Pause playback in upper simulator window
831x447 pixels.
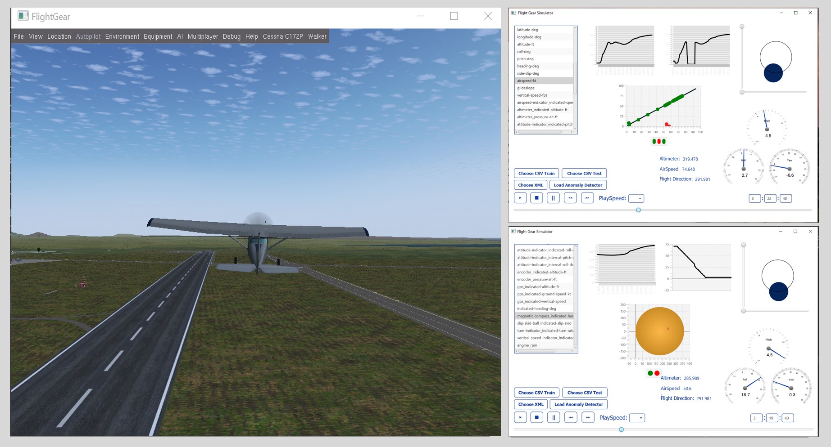point(553,198)
